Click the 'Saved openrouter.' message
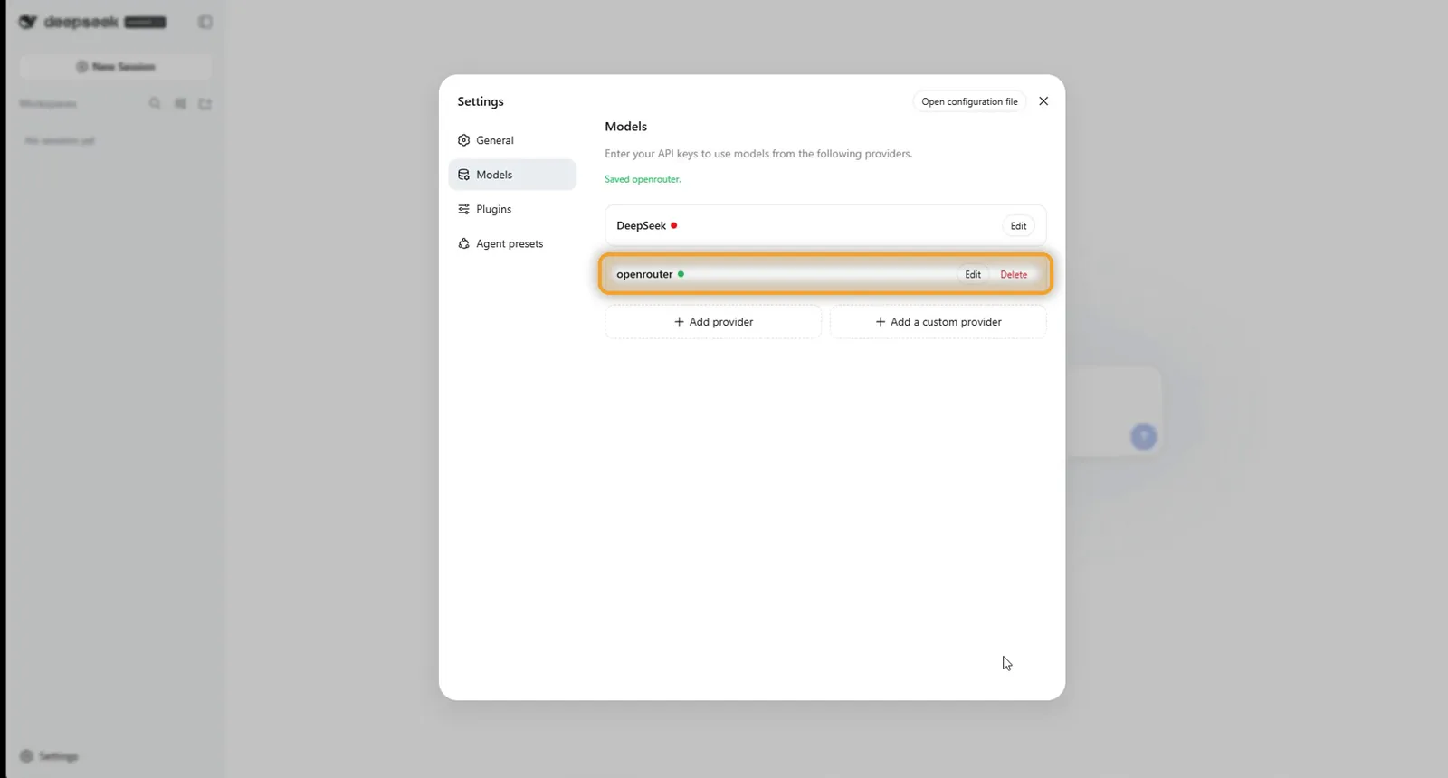The height and width of the screenshot is (778, 1448). pos(643,179)
